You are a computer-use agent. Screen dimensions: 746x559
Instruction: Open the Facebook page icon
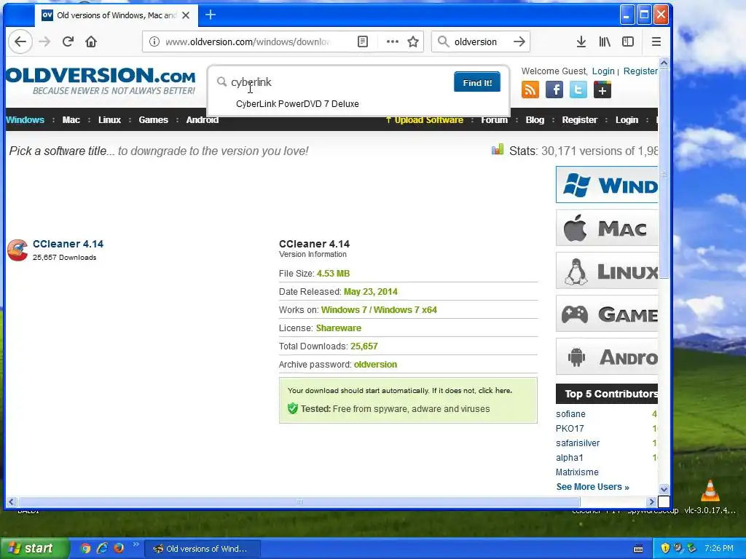point(554,90)
